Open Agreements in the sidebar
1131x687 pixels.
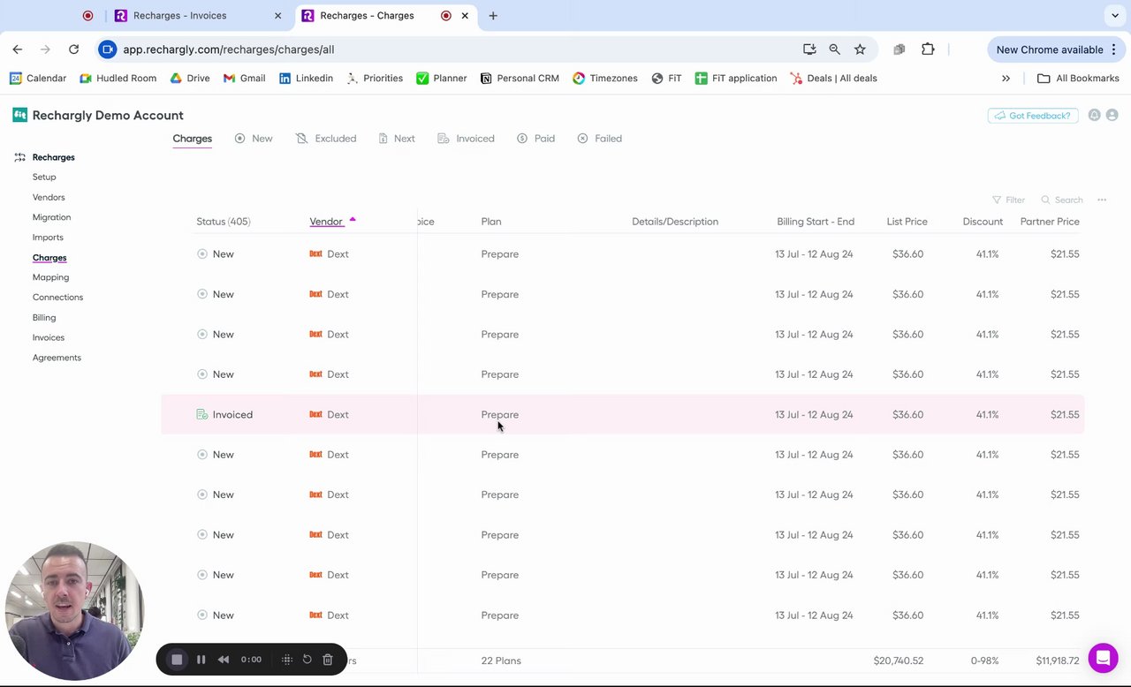(57, 358)
